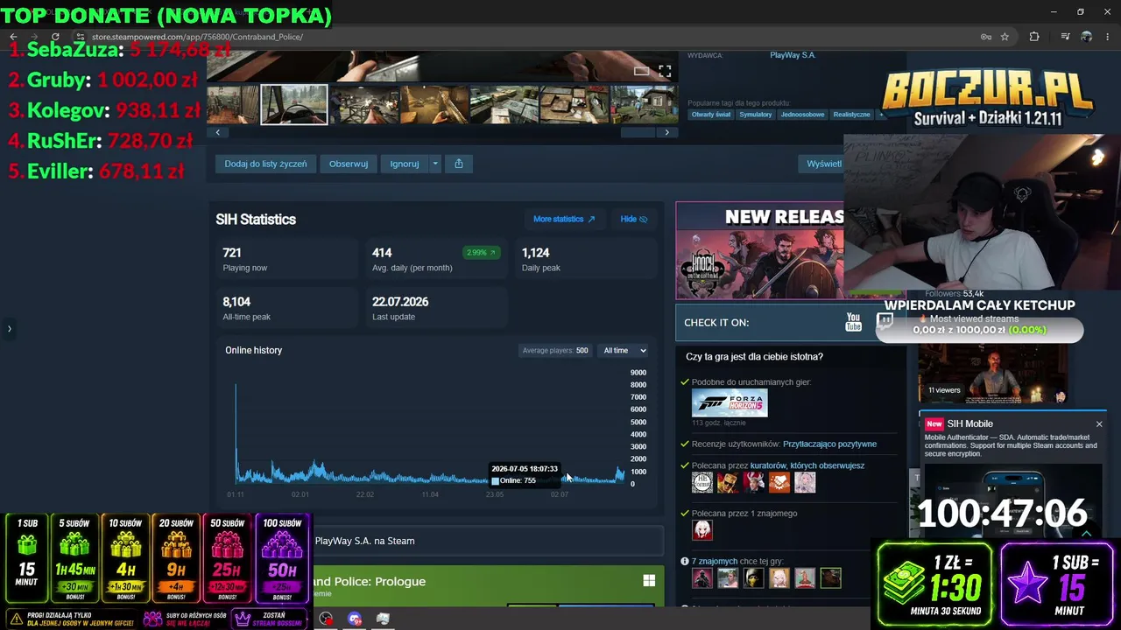Open the friend avatar under 'Polecana przez 1 znajomego'
The image size is (1121, 630).
coord(702,529)
